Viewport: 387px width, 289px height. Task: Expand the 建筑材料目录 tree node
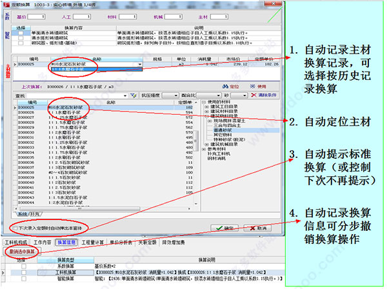coord(207,112)
